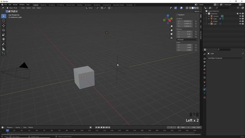Viewport: 245px width, 138px height.
Task: Open the Keying dropdown in timeline
Action: click(x=18, y=127)
